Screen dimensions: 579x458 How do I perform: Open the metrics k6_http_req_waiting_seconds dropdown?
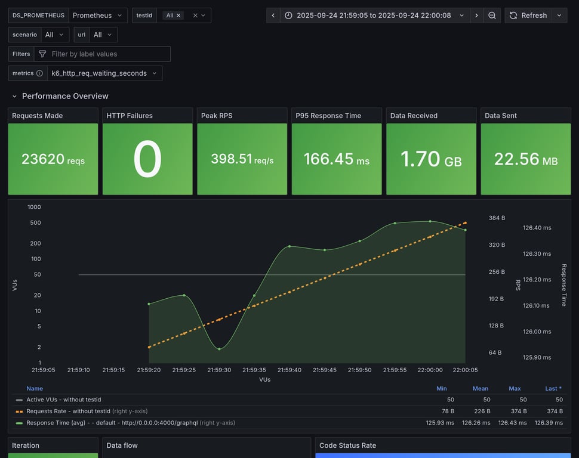tap(104, 73)
